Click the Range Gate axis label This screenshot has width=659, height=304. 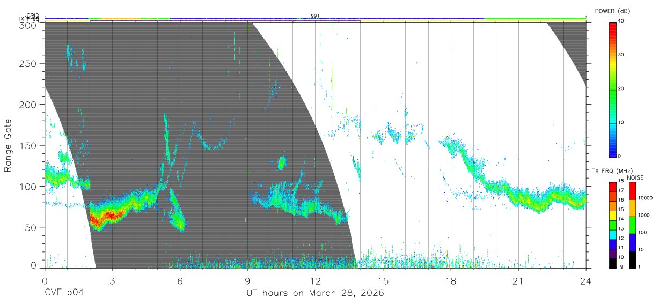pos(8,145)
